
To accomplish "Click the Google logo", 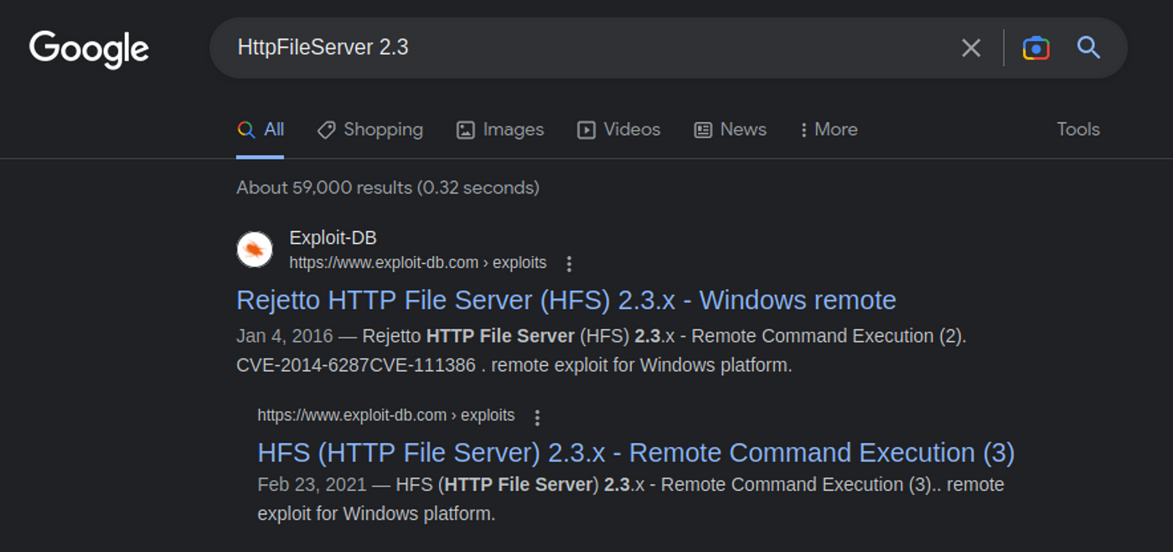I will (89, 49).
